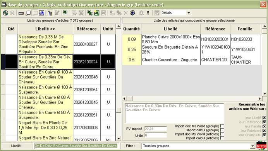Image resolution: width=268 pixels, height=151 pixels.
Task: Toggle the leur Libellé checkbox
Action: [x=264, y=118]
